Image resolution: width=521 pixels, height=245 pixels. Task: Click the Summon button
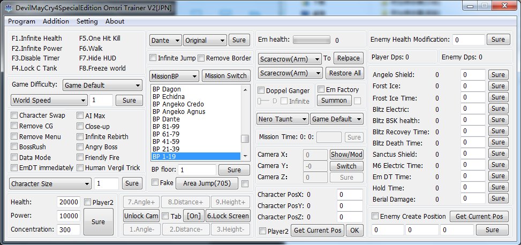coord(334,100)
